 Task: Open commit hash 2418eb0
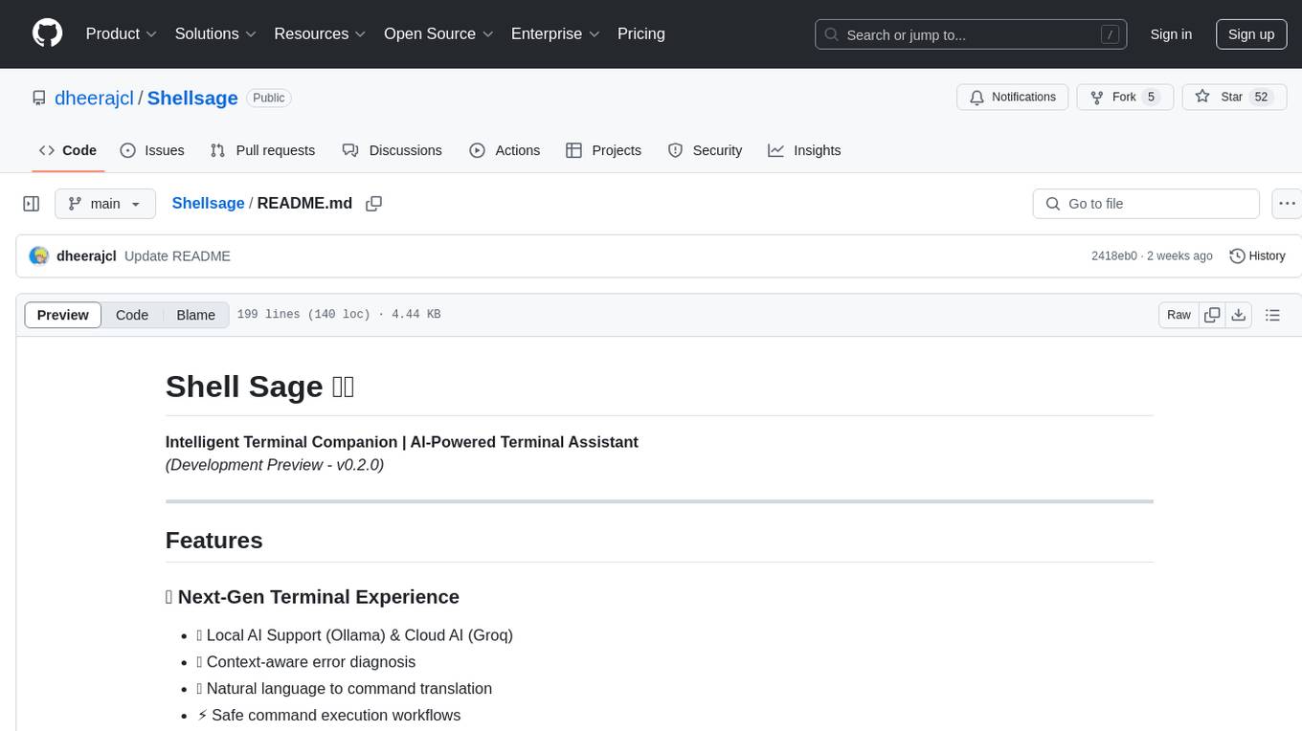1114,256
